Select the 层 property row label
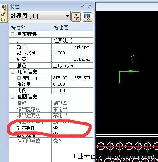 19,40
